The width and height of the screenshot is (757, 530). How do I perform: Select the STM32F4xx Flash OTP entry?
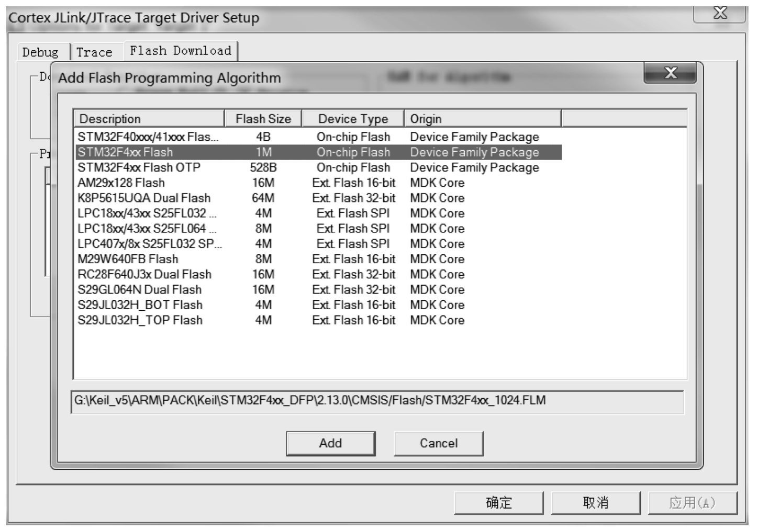pos(139,167)
